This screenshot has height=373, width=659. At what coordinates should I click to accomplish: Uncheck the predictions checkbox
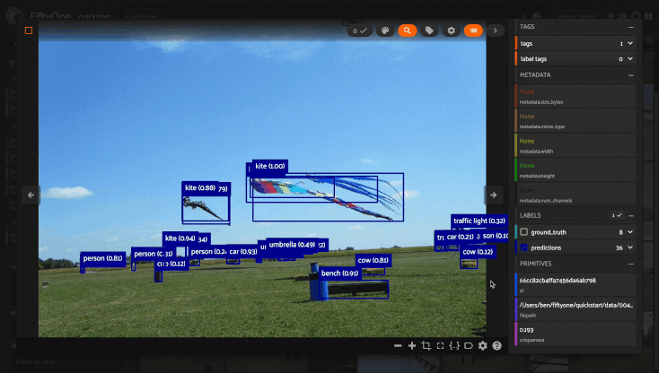(x=523, y=247)
